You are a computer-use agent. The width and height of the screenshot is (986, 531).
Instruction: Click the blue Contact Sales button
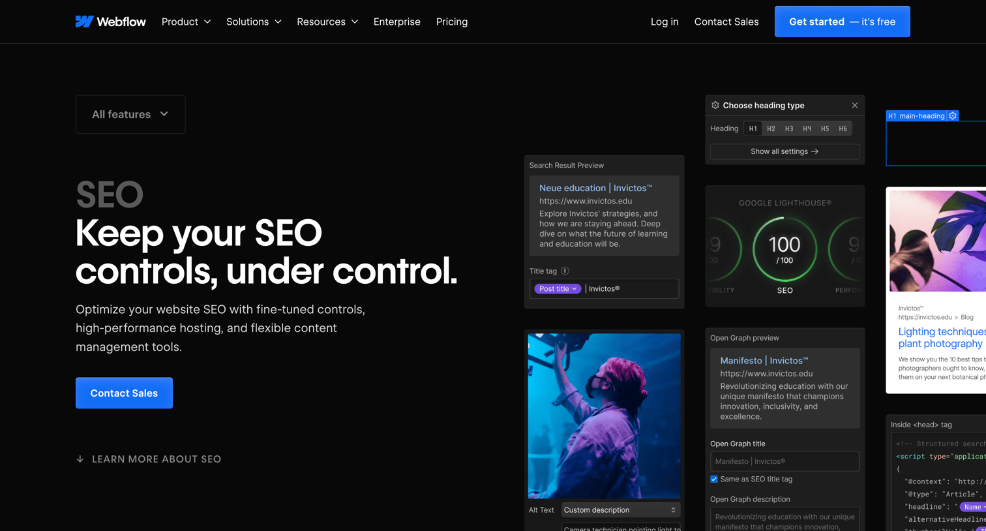[x=124, y=393]
